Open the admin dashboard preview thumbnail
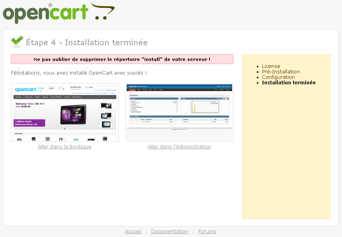 [179, 112]
